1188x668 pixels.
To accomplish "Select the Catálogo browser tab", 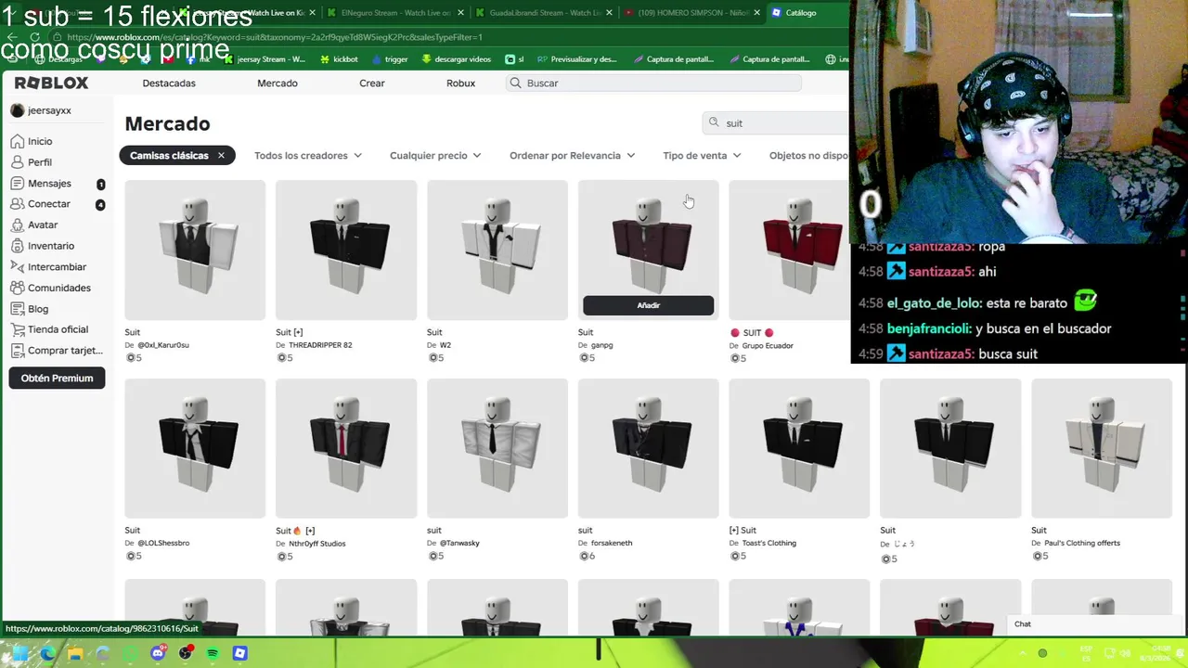I will [806, 13].
